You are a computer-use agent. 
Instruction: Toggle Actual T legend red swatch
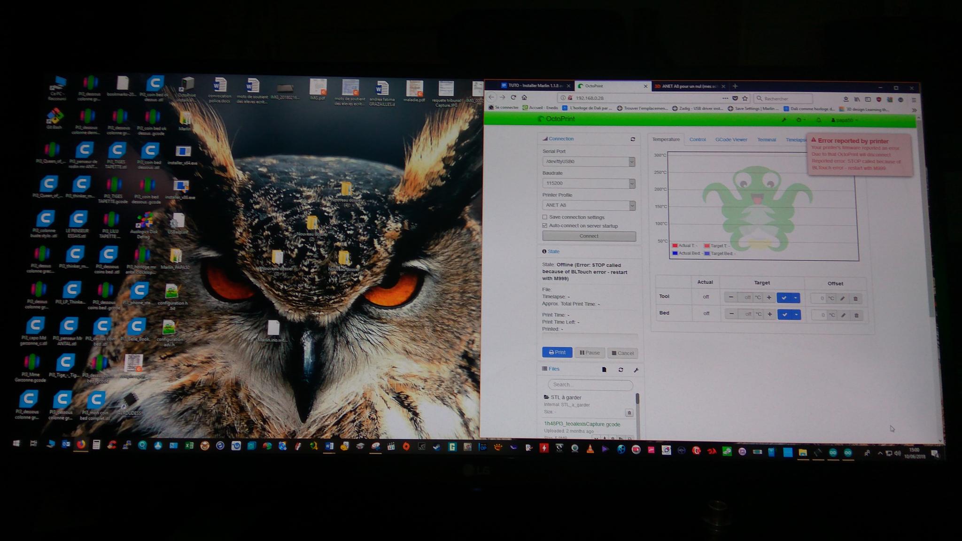click(675, 246)
